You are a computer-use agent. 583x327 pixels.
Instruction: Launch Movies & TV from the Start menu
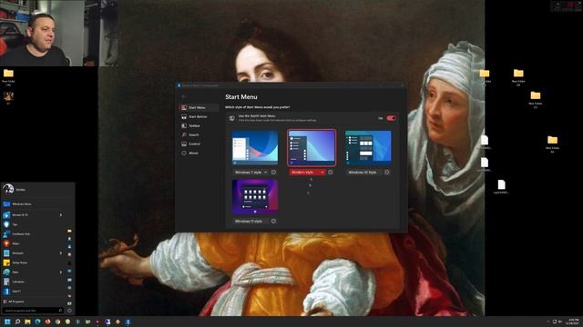(34, 215)
